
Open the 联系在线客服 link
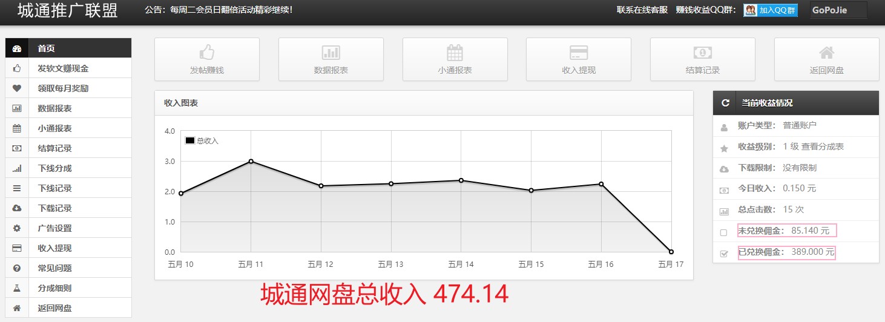click(x=642, y=10)
